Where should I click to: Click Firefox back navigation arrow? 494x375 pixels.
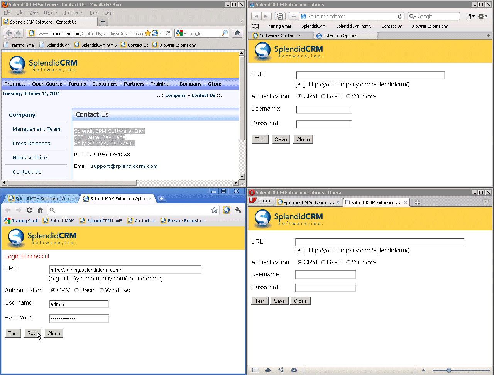[9, 33]
